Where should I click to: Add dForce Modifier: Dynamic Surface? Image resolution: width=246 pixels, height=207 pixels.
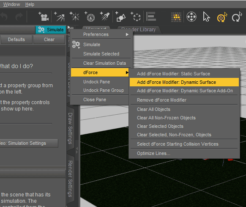tap(184, 82)
